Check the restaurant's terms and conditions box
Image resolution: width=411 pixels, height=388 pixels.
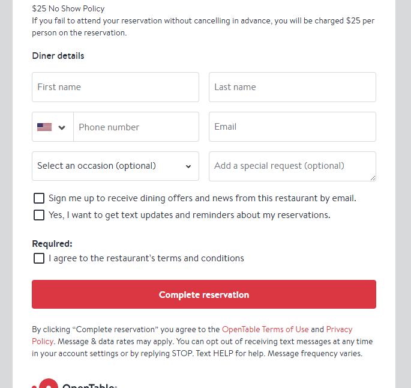point(39,258)
